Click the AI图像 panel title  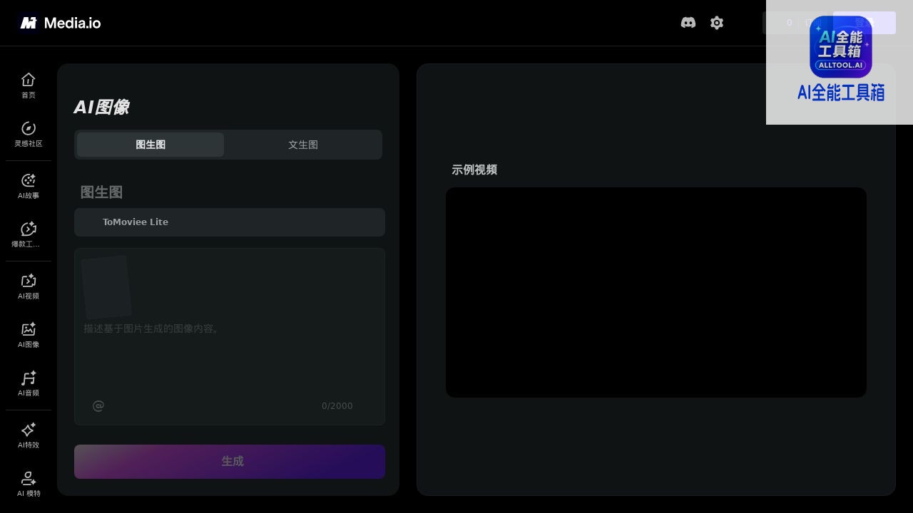[101, 107]
